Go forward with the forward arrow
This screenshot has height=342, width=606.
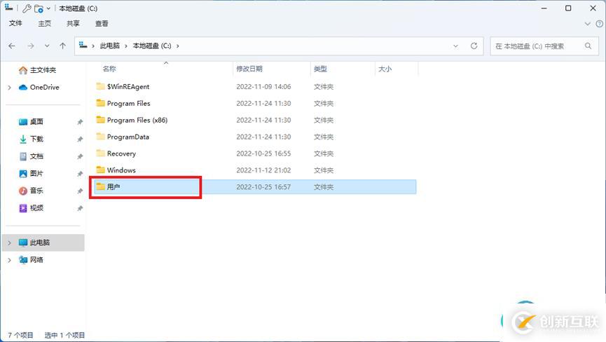pyautogui.click(x=31, y=46)
